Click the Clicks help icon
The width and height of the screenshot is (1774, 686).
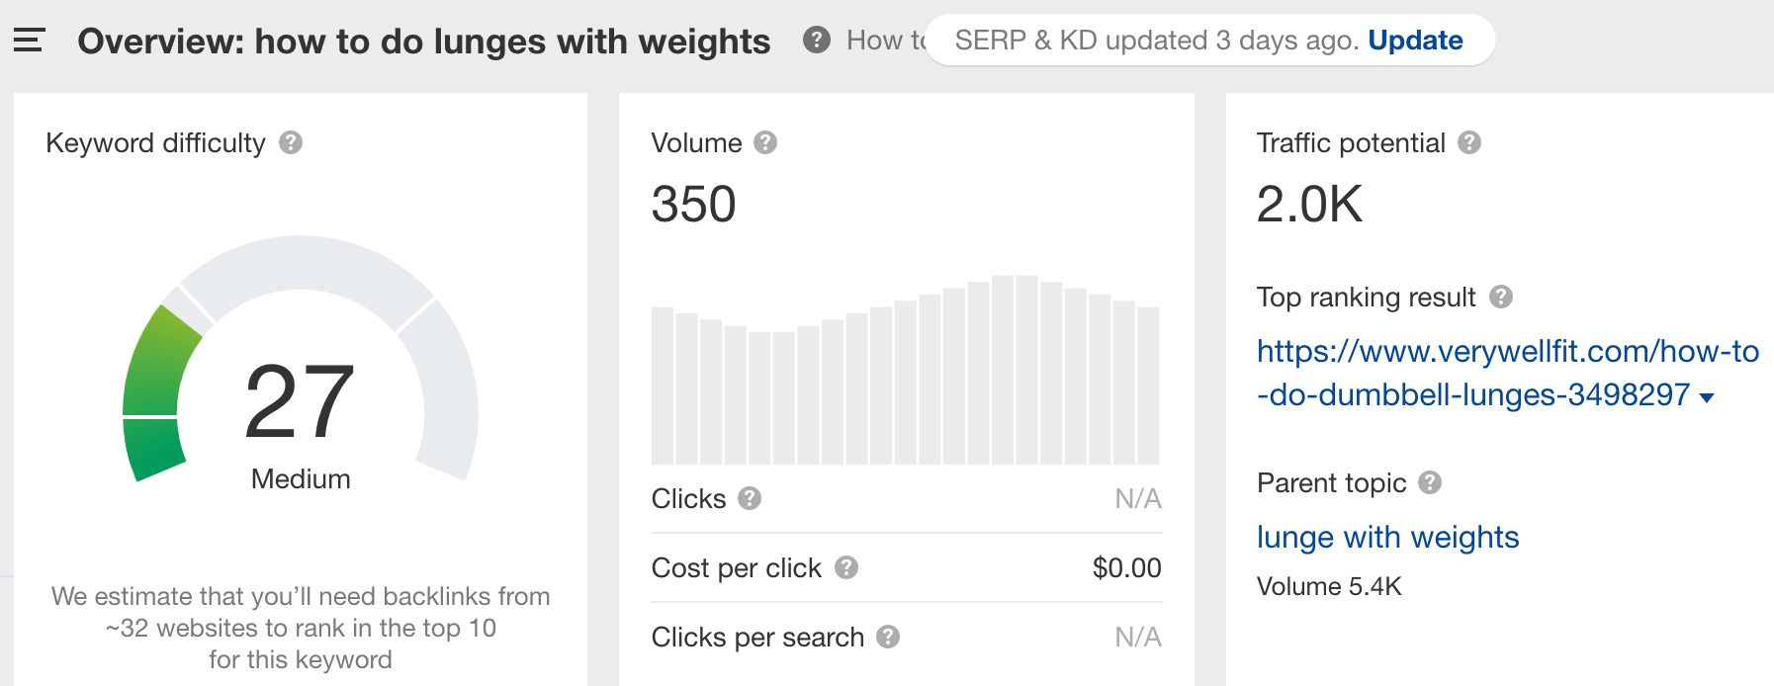coord(750,500)
